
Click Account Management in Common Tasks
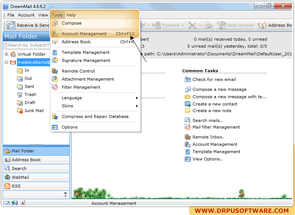215,144
